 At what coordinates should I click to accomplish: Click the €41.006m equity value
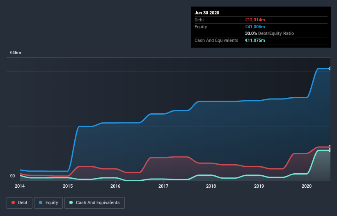coord(255,27)
